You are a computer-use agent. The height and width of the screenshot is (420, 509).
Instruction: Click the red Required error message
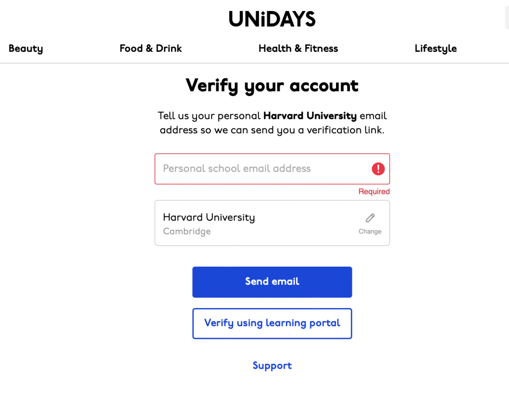point(374,192)
